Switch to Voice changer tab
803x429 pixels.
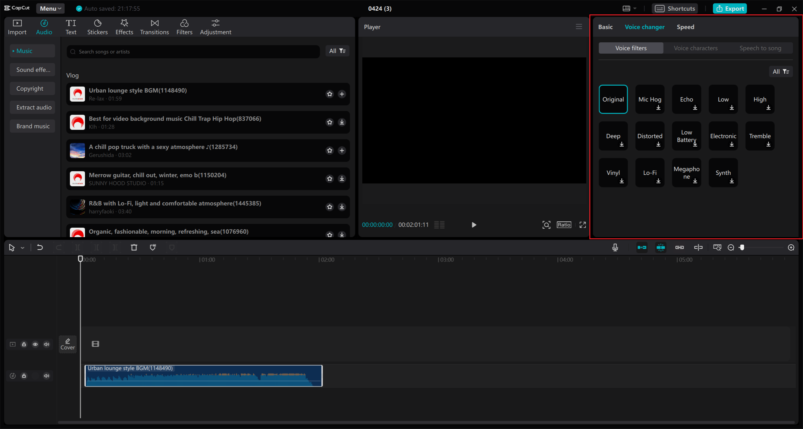pyautogui.click(x=644, y=27)
